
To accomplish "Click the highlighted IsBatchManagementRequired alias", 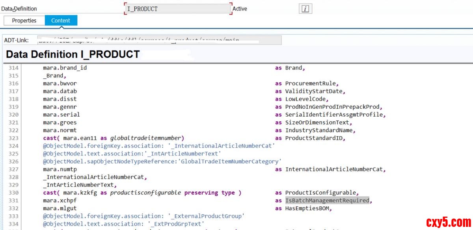I will [x=327, y=200].
